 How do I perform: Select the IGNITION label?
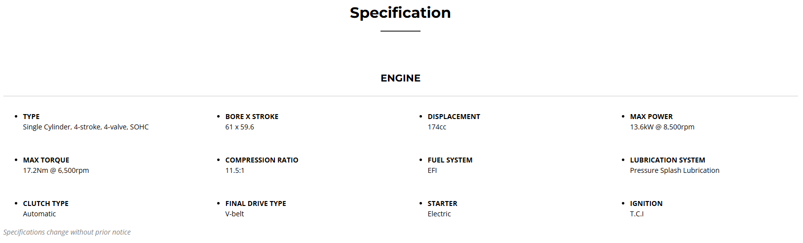click(x=646, y=203)
